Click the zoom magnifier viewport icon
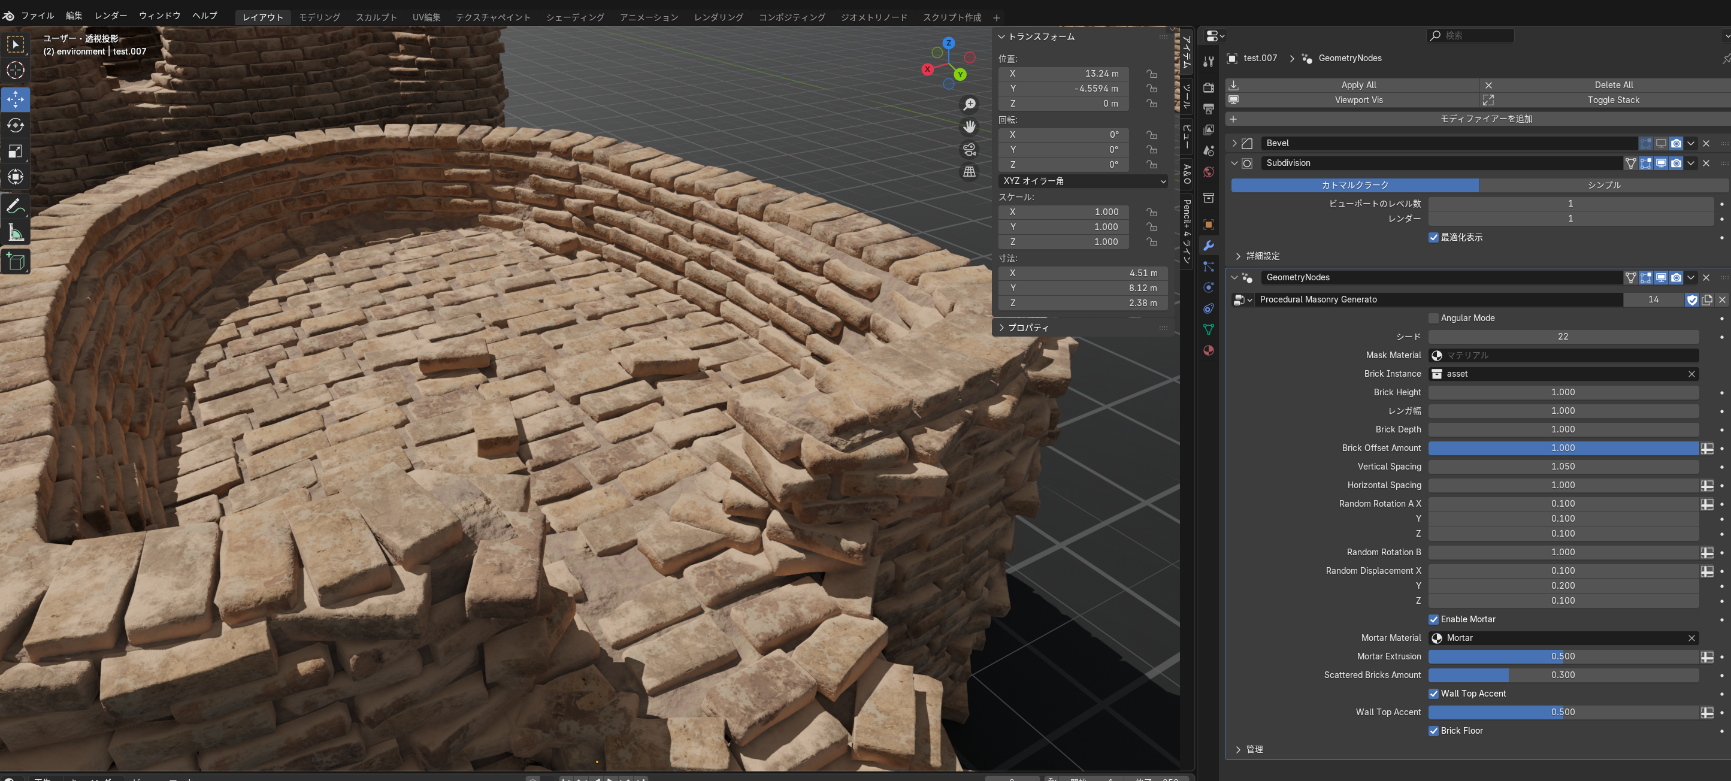The height and width of the screenshot is (781, 1731). point(969,104)
